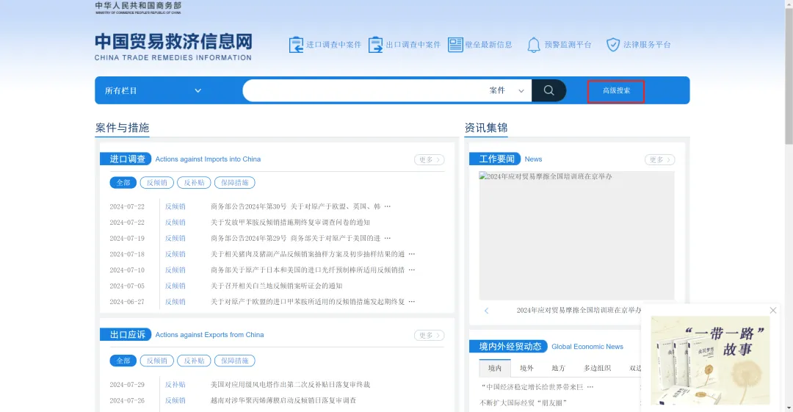Switch to the 多边组织 tab
The width and height of the screenshot is (793, 412).
tap(597, 368)
